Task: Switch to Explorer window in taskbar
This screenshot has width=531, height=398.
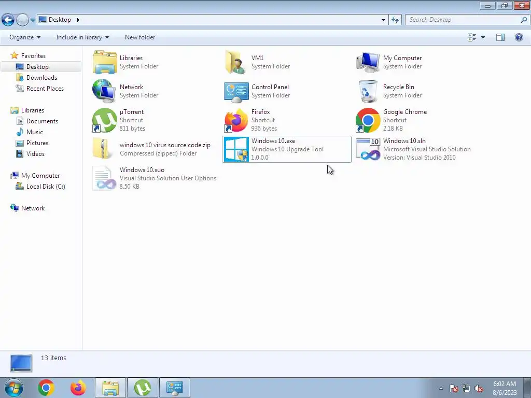Action: tap(110, 388)
